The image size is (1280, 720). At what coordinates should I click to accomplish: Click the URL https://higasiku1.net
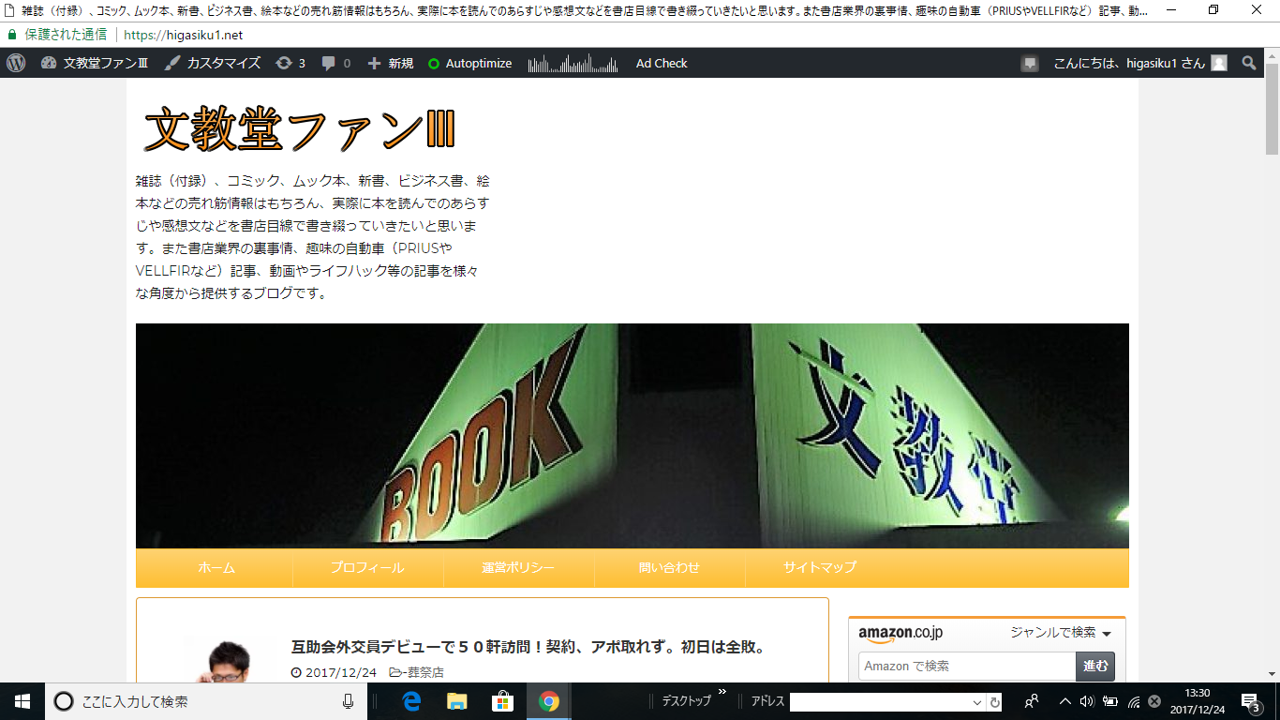click(x=183, y=35)
